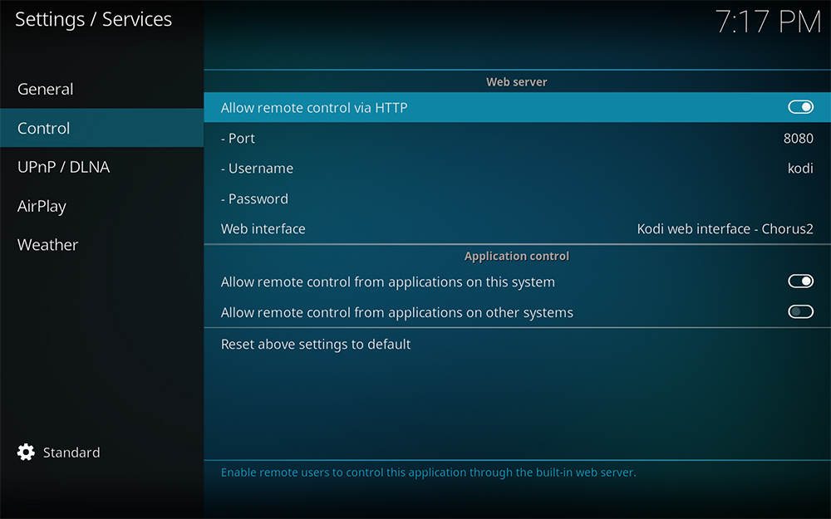This screenshot has height=519, width=831.
Task: Click the Settings / Services breadcrumb title
Action: coord(93,19)
